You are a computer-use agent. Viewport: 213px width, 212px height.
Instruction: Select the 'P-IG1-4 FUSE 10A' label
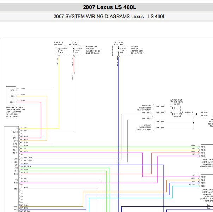[x=63, y=50]
